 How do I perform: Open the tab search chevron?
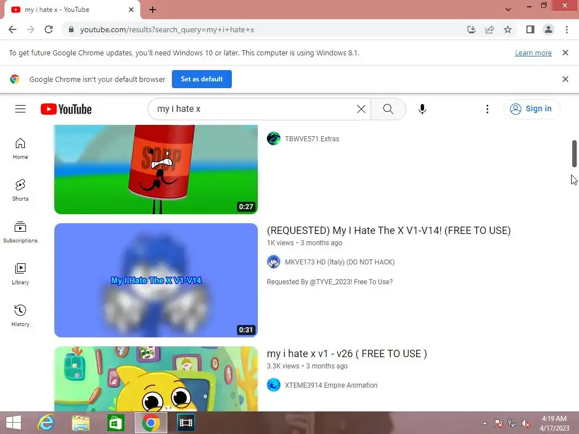click(x=508, y=10)
